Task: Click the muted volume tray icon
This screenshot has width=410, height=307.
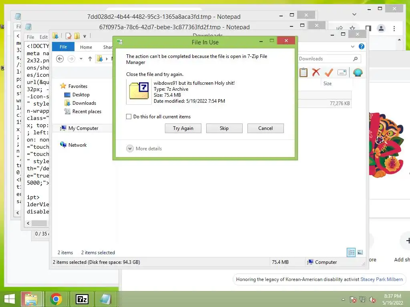Action: [372, 299]
